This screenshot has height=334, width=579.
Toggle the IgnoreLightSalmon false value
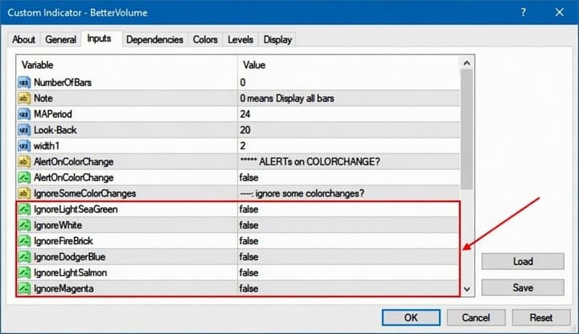pyautogui.click(x=248, y=272)
